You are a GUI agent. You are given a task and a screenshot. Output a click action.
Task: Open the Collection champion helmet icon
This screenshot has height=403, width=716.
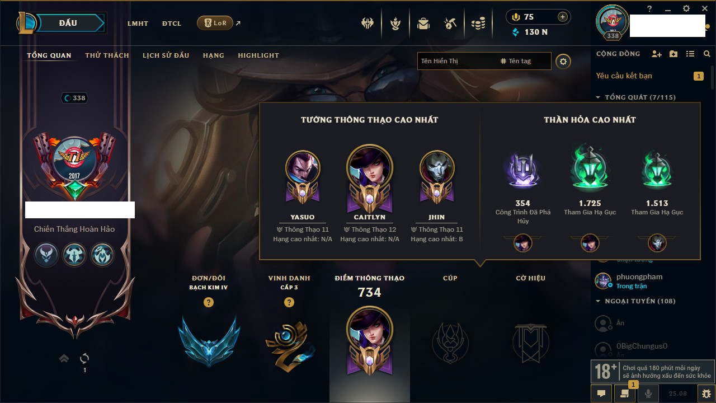tap(368, 24)
